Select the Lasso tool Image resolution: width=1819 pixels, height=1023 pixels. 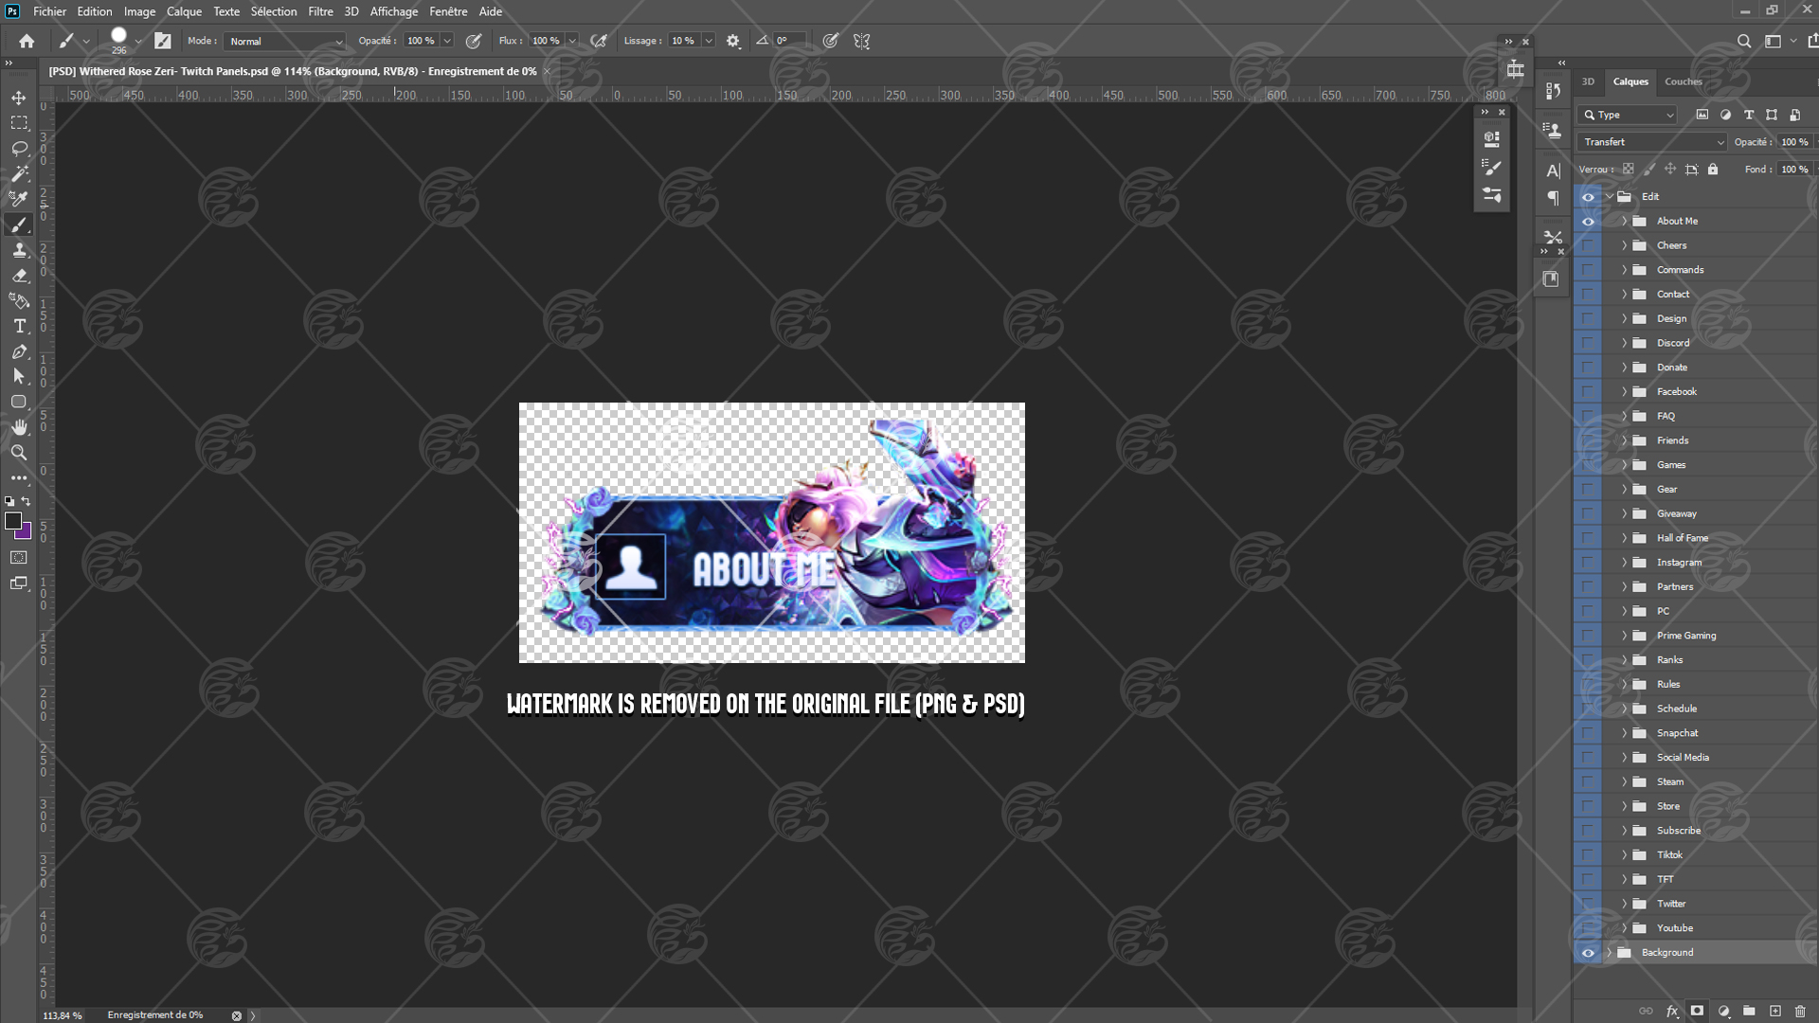[x=19, y=149]
